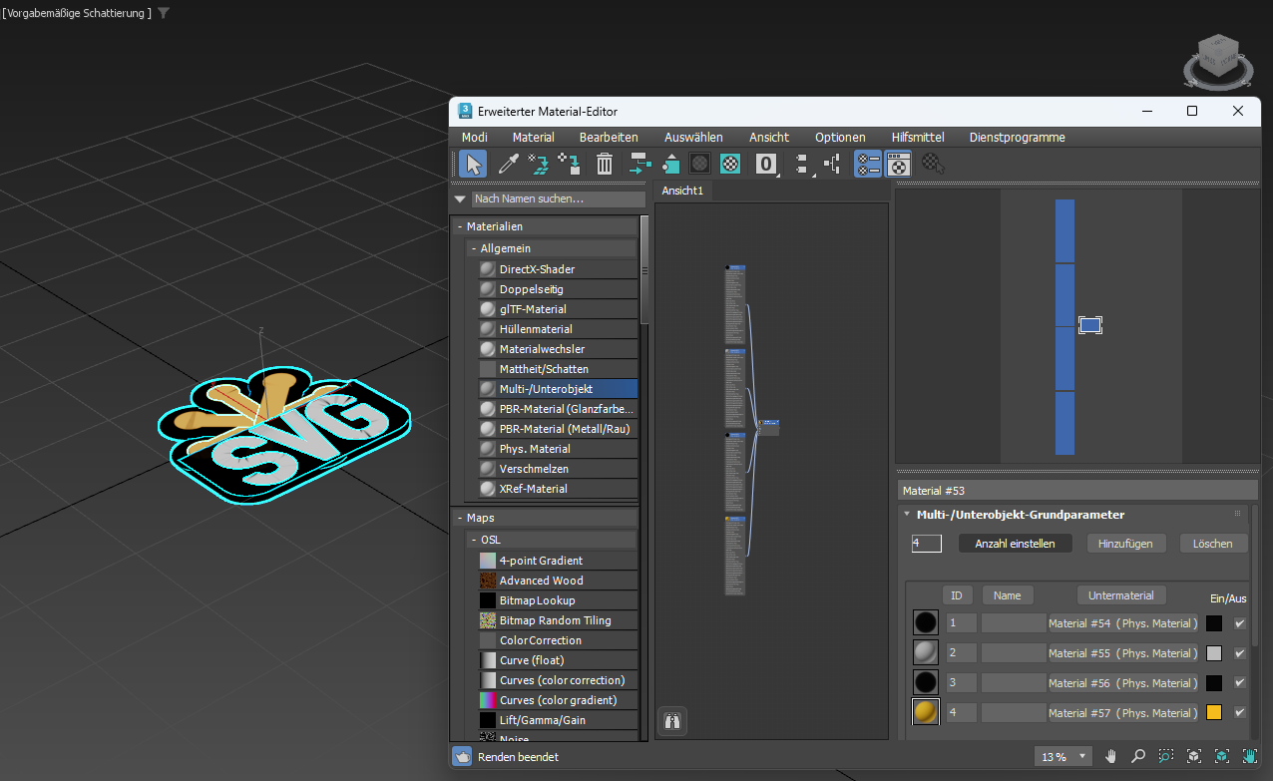The width and height of the screenshot is (1273, 781).
Task: Click Put Material to Scene icon
Action: point(539,164)
